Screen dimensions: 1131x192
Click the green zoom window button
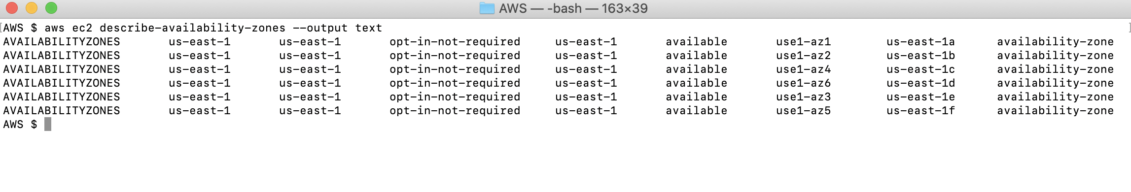(51, 8)
